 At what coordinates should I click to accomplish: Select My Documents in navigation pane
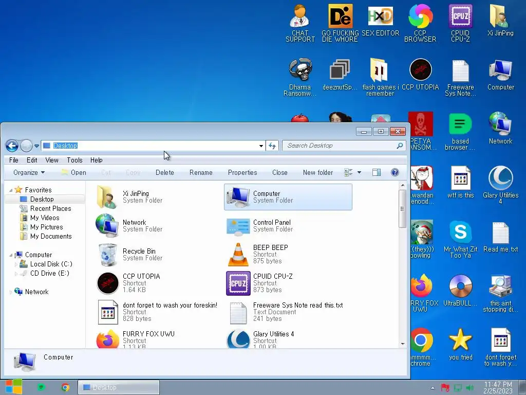[46, 237]
